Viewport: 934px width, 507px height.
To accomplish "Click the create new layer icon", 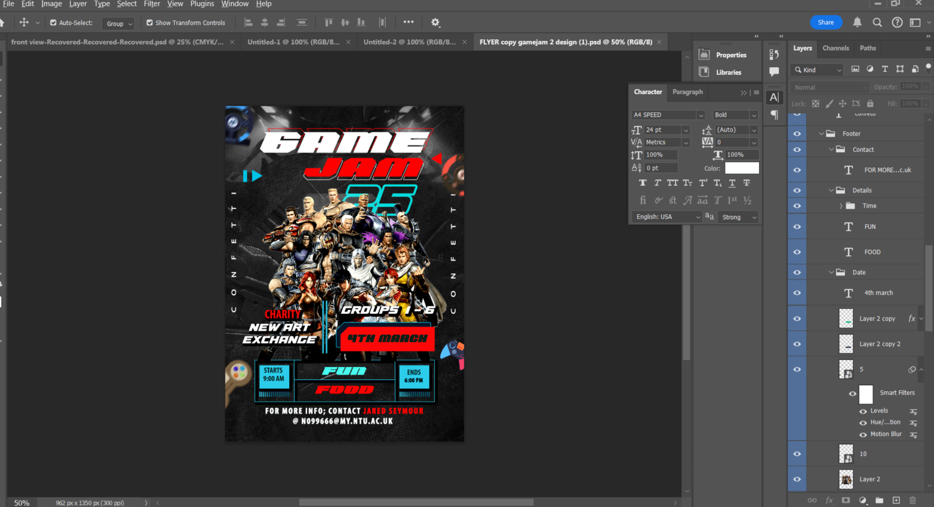I will click(896, 500).
